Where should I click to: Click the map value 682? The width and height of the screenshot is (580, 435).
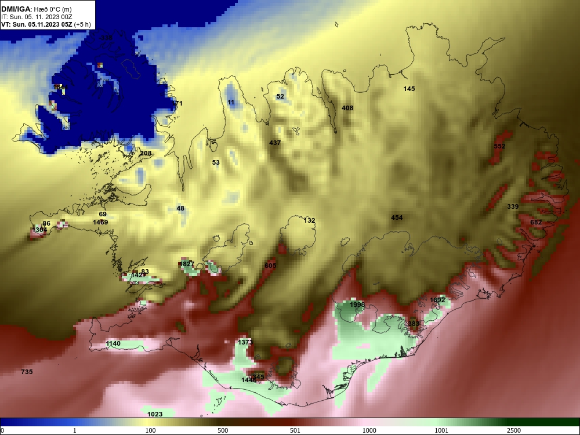(536, 222)
